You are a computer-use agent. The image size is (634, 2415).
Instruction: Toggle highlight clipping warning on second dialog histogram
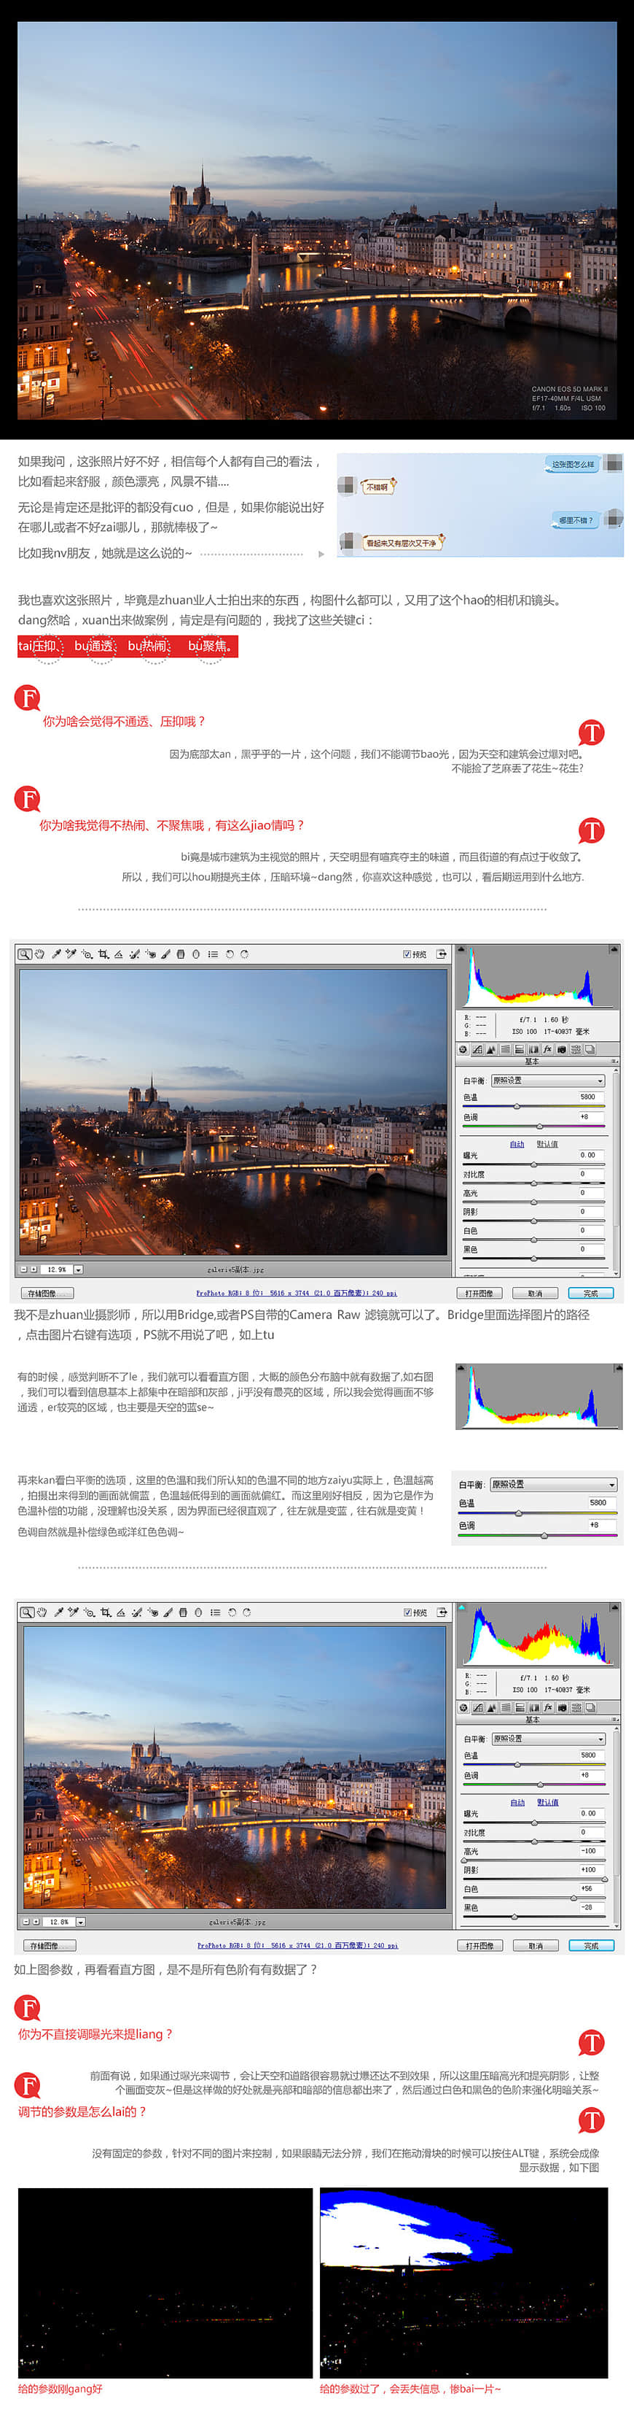(614, 1608)
